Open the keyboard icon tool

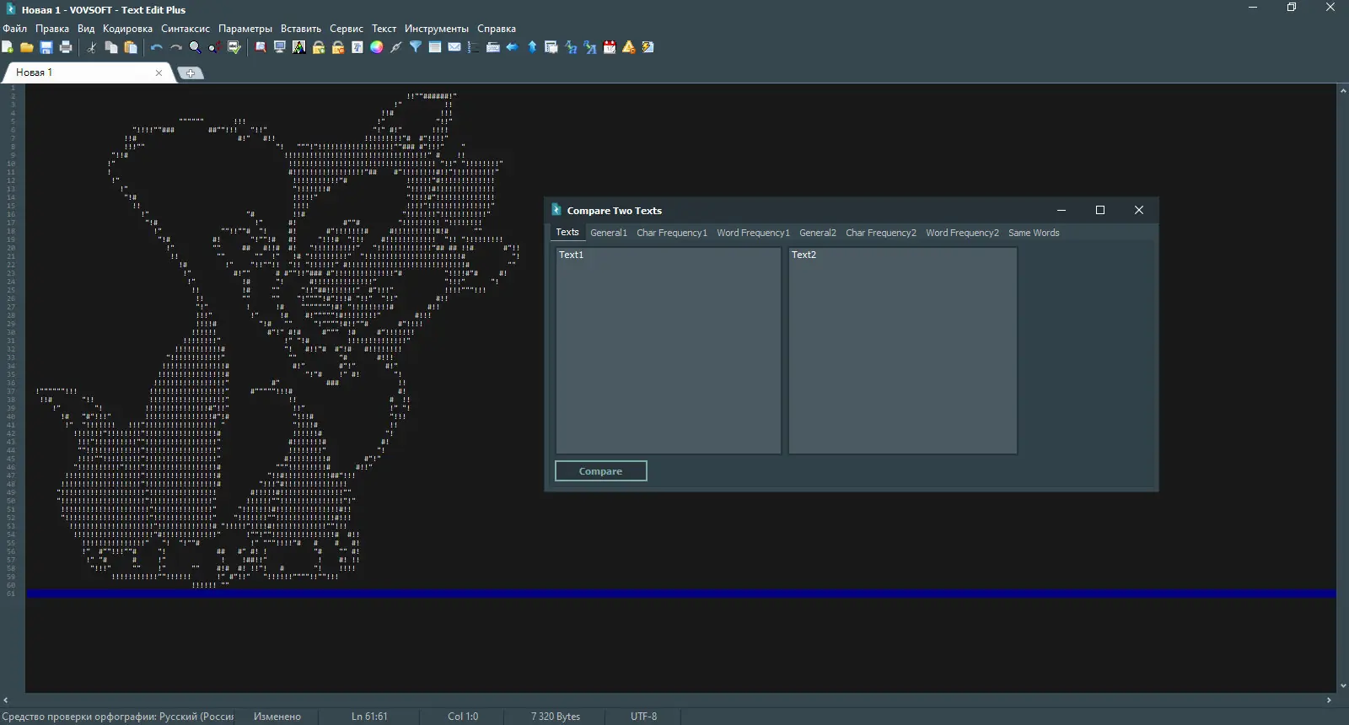coord(493,47)
